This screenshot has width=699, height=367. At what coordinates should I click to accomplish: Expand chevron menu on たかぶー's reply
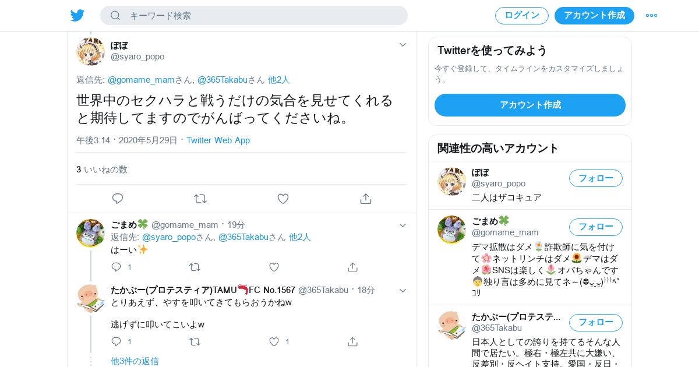pyautogui.click(x=403, y=291)
